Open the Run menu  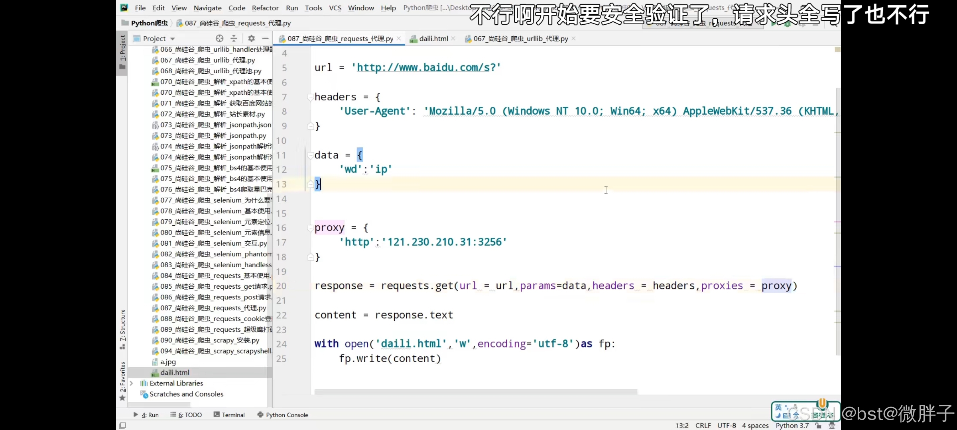coord(292,8)
